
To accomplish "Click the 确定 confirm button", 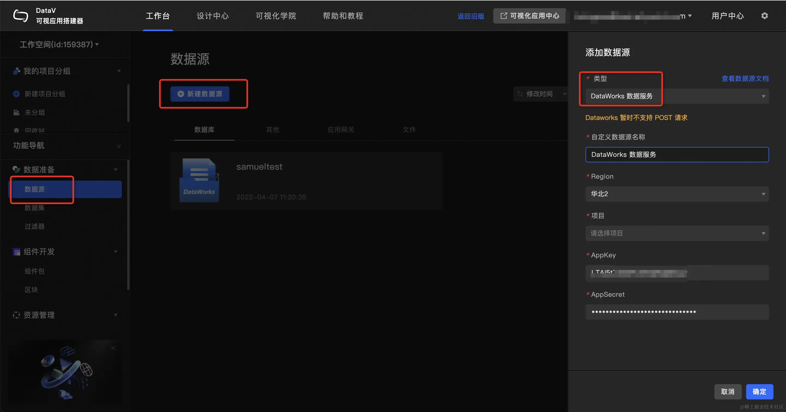I will tap(759, 392).
